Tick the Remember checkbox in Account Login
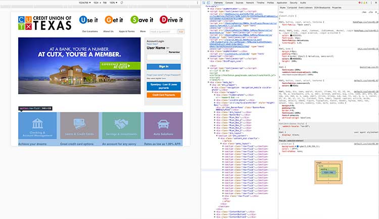The width and height of the screenshot is (379, 219). pyautogui.click(x=167, y=52)
